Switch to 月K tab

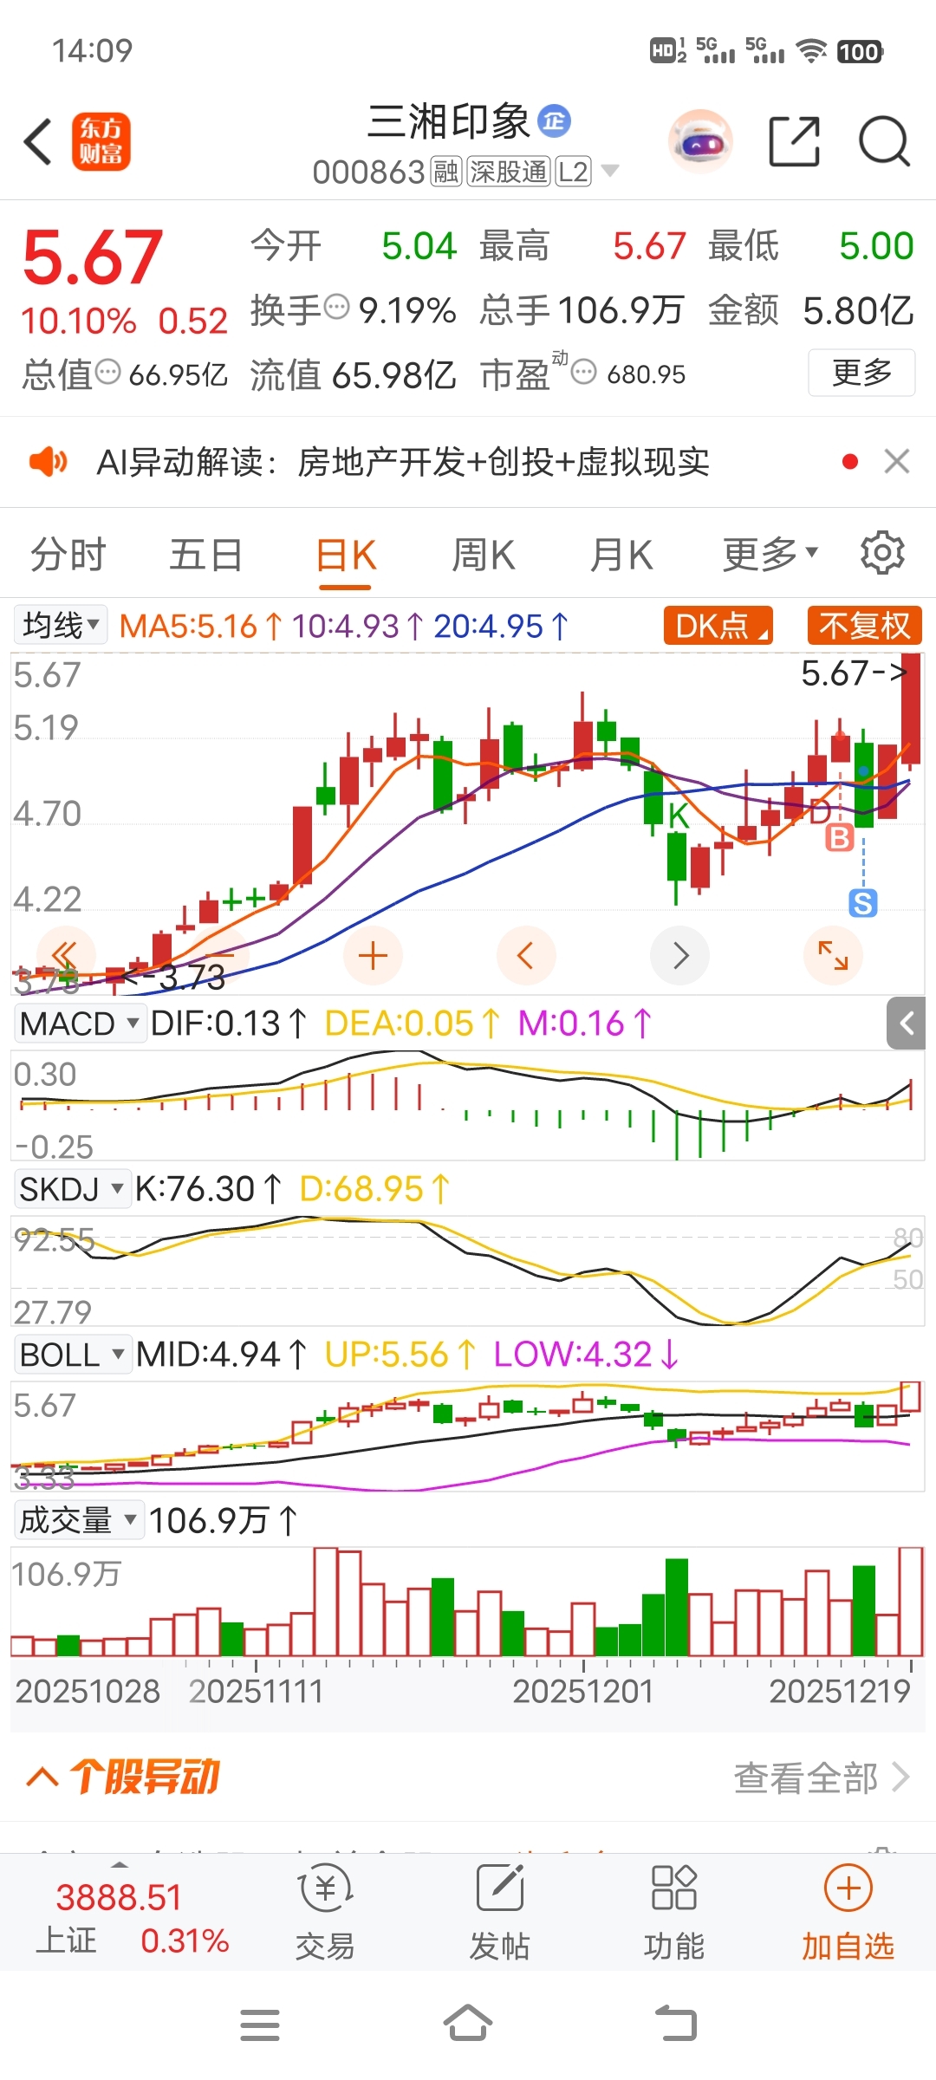(x=621, y=555)
